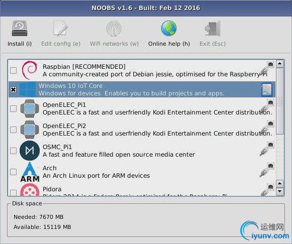The image size is (292, 244).
Task: Check the OSMC_Pi1 checkbox
Action: click(x=13, y=151)
